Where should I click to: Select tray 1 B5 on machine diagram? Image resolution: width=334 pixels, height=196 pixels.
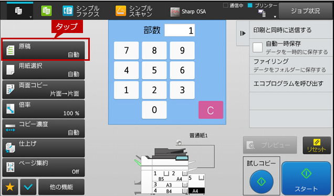click(161, 176)
